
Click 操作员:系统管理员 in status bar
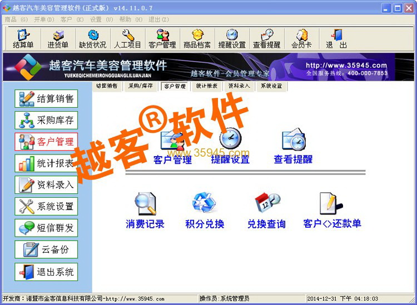point(225,299)
